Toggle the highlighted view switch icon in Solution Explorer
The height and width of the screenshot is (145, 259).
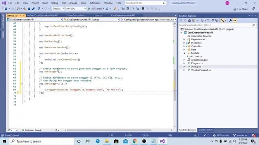coord(223,21)
